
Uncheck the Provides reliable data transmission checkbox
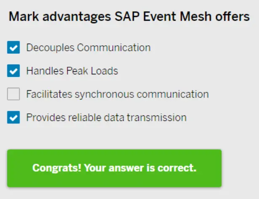pyautogui.click(x=13, y=118)
